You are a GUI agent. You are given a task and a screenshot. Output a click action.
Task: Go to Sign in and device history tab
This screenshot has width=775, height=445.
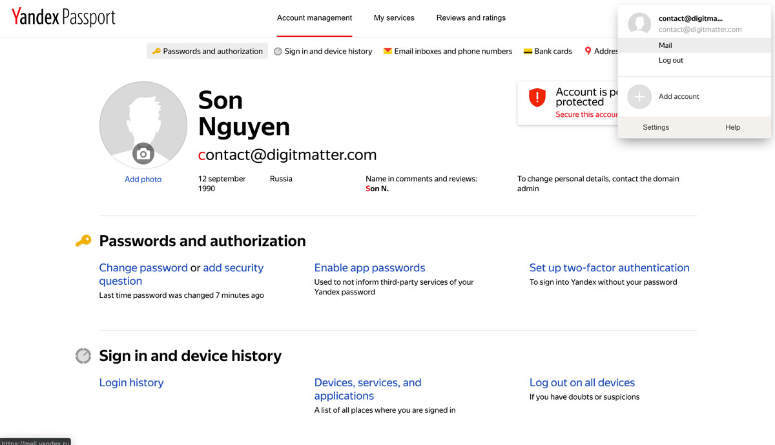click(323, 51)
